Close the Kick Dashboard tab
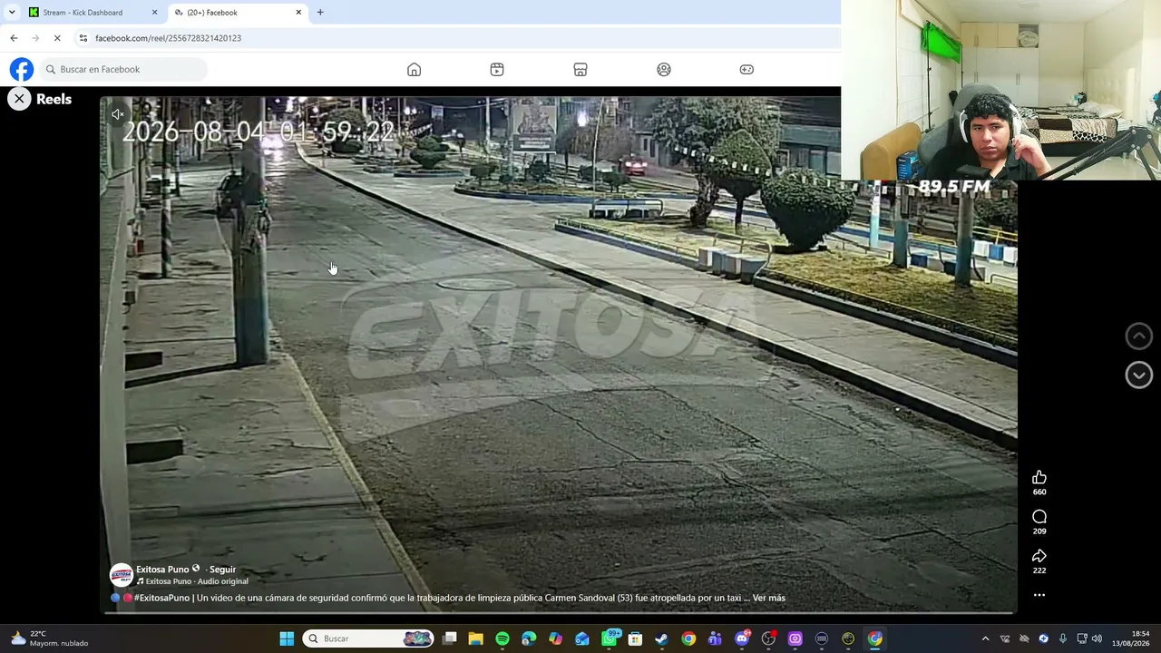This screenshot has height=653, width=1161. [x=154, y=13]
